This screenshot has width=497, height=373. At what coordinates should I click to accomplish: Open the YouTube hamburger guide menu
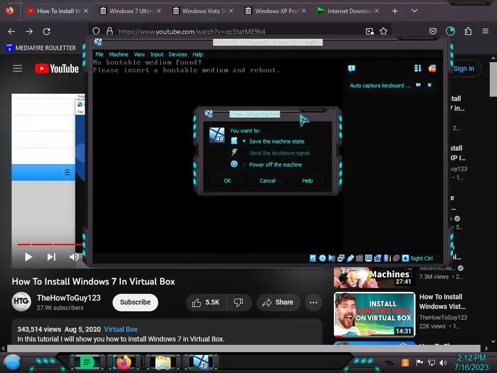[x=17, y=68]
